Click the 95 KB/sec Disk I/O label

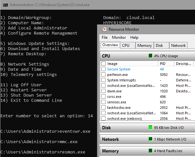click(x=169, y=128)
